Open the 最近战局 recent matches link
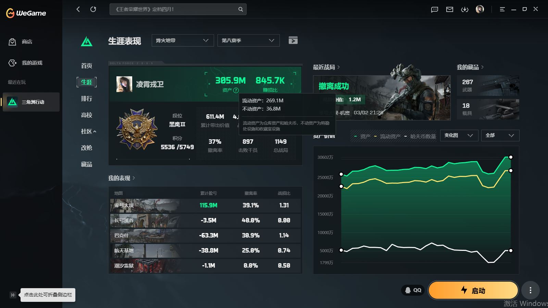The image size is (548, 308). pyautogui.click(x=326, y=67)
